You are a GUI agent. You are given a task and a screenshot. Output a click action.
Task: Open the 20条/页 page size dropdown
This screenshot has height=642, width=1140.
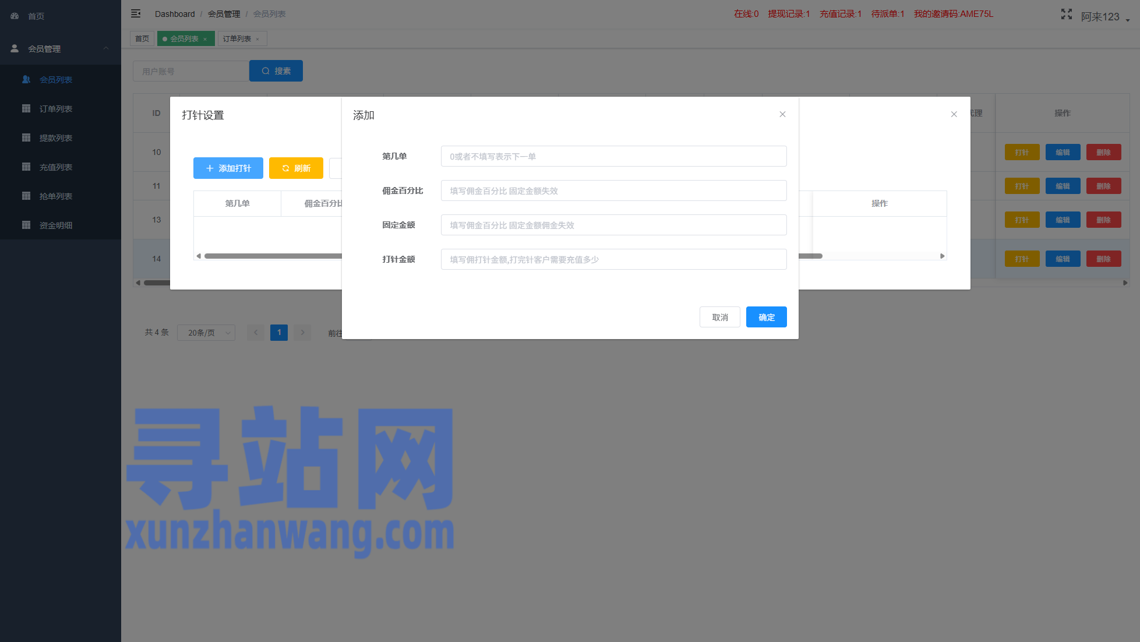coord(206,333)
